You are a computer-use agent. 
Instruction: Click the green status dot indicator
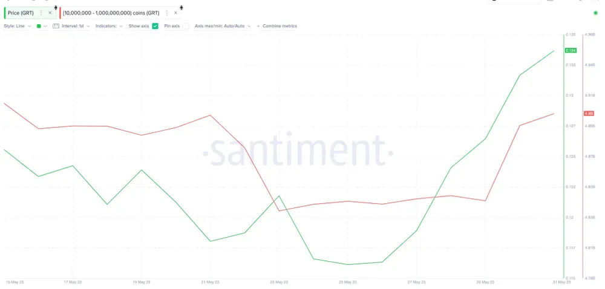tap(595, 13)
